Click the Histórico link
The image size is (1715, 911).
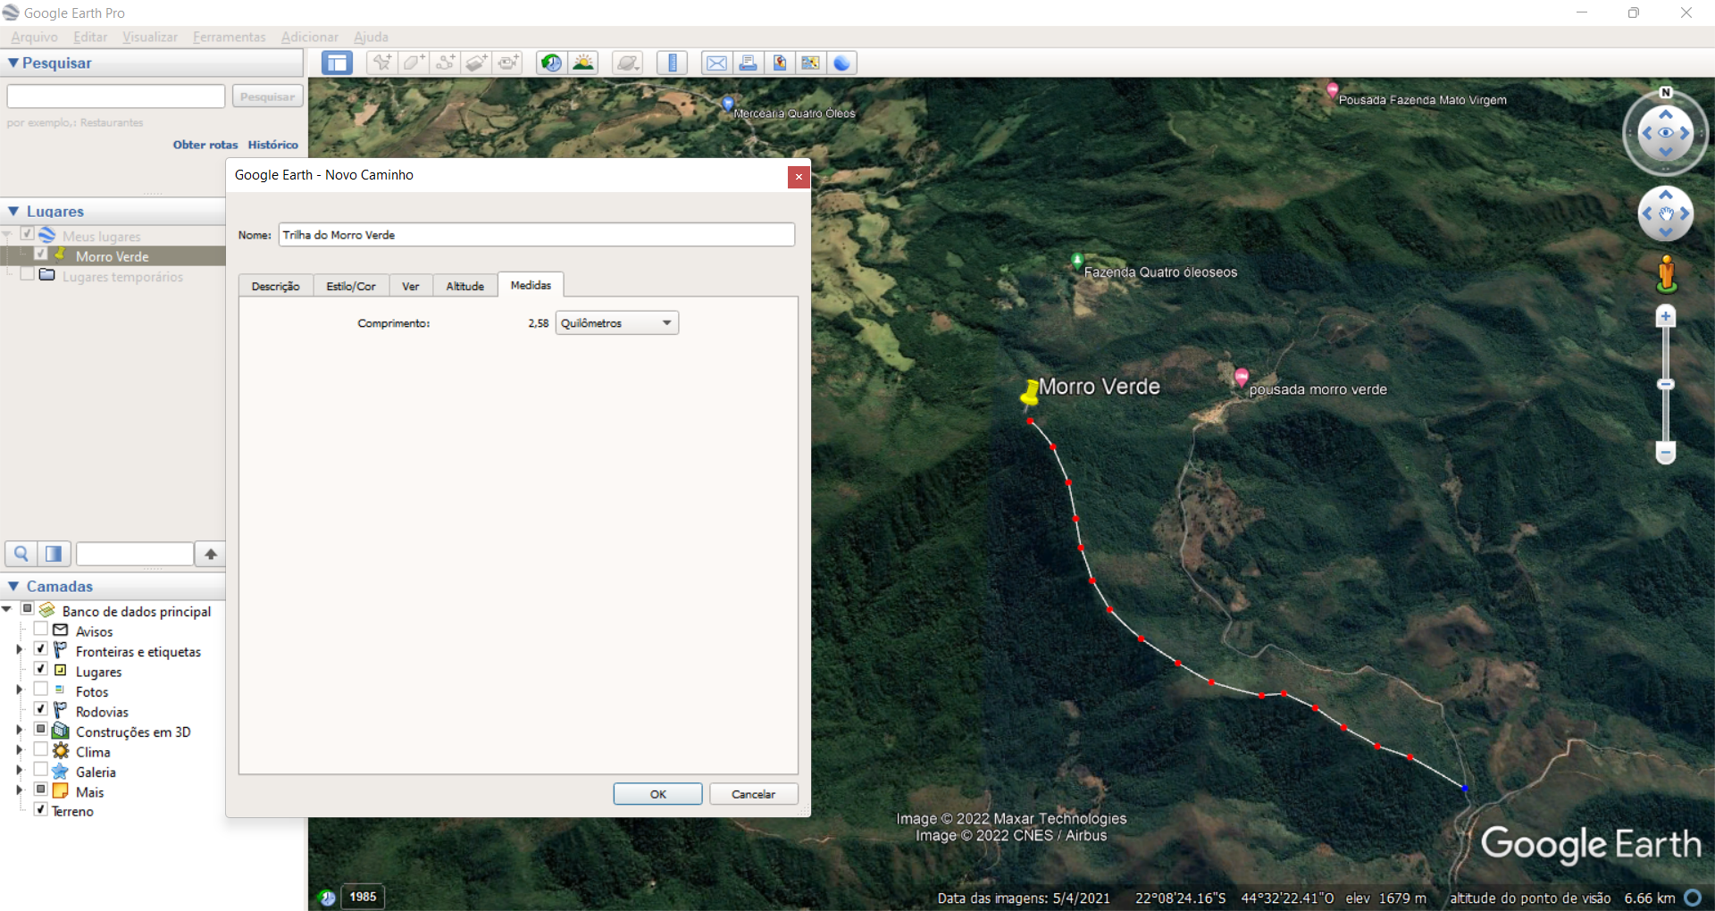pyautogui.click(x=273, y=145)
